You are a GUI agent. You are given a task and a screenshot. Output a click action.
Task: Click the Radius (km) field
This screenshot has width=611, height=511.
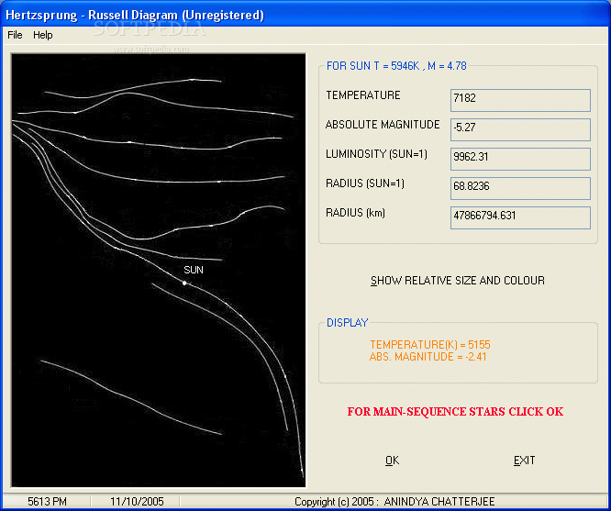[520, 217]
